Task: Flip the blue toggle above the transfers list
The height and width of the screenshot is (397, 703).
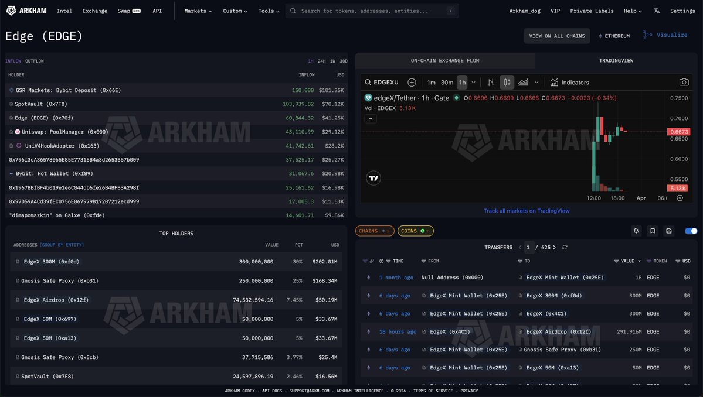Action: click(x=690, y=231)
